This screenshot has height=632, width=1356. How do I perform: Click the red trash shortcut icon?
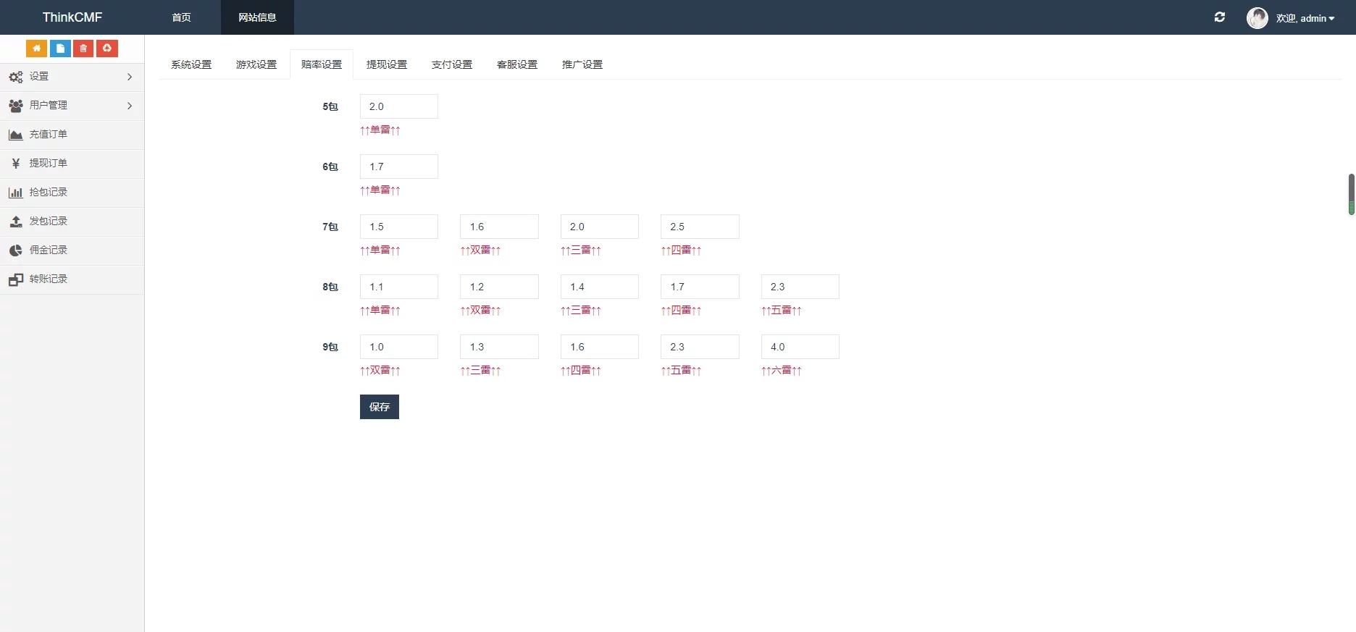pyautogui.click(x=83, y=49)
